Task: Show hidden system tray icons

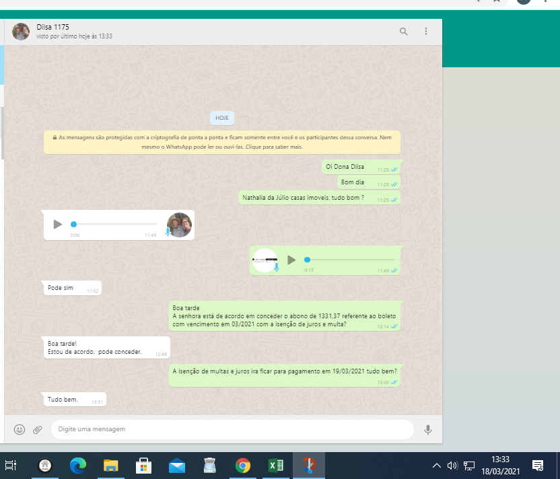Action: (x=437, y=465)
